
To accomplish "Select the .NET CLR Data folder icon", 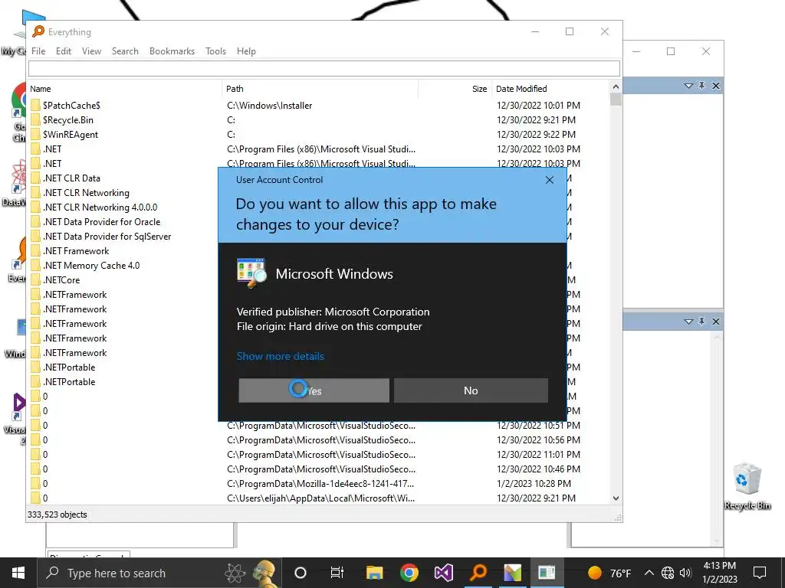I will [35, 178].
